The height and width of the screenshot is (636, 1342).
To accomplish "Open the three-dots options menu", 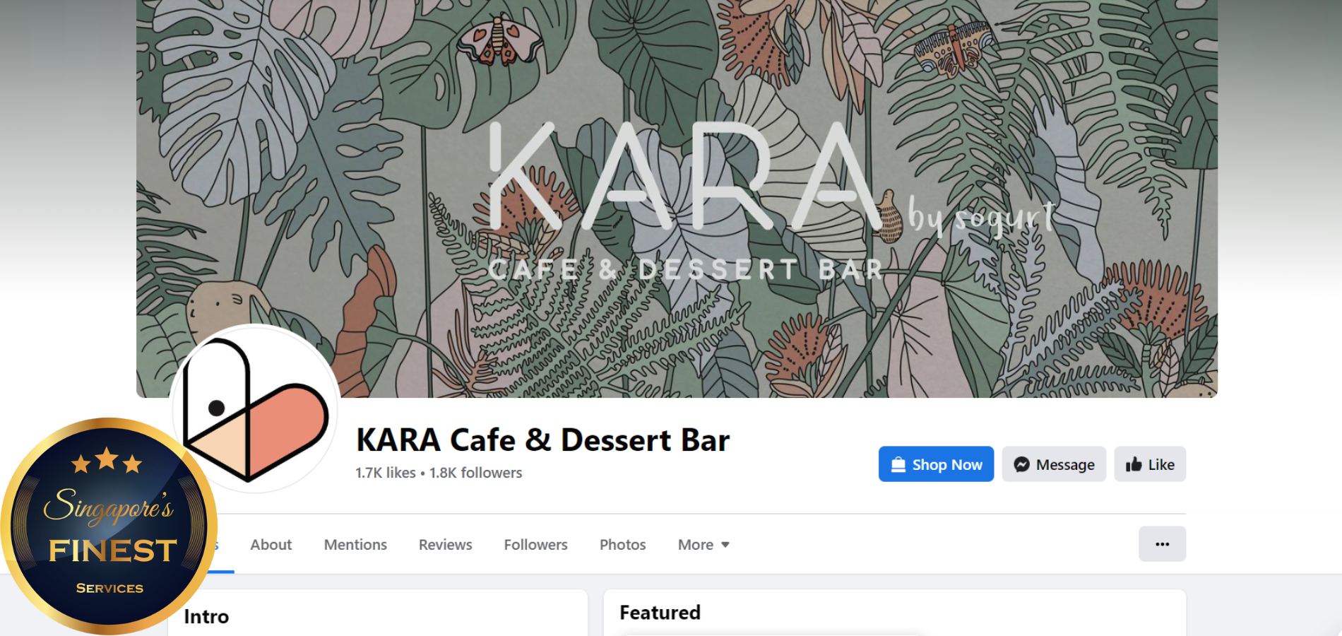I will coord(1162,544).
